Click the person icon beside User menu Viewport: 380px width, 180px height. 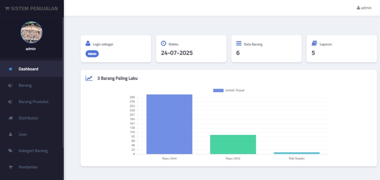coord(10,134)
